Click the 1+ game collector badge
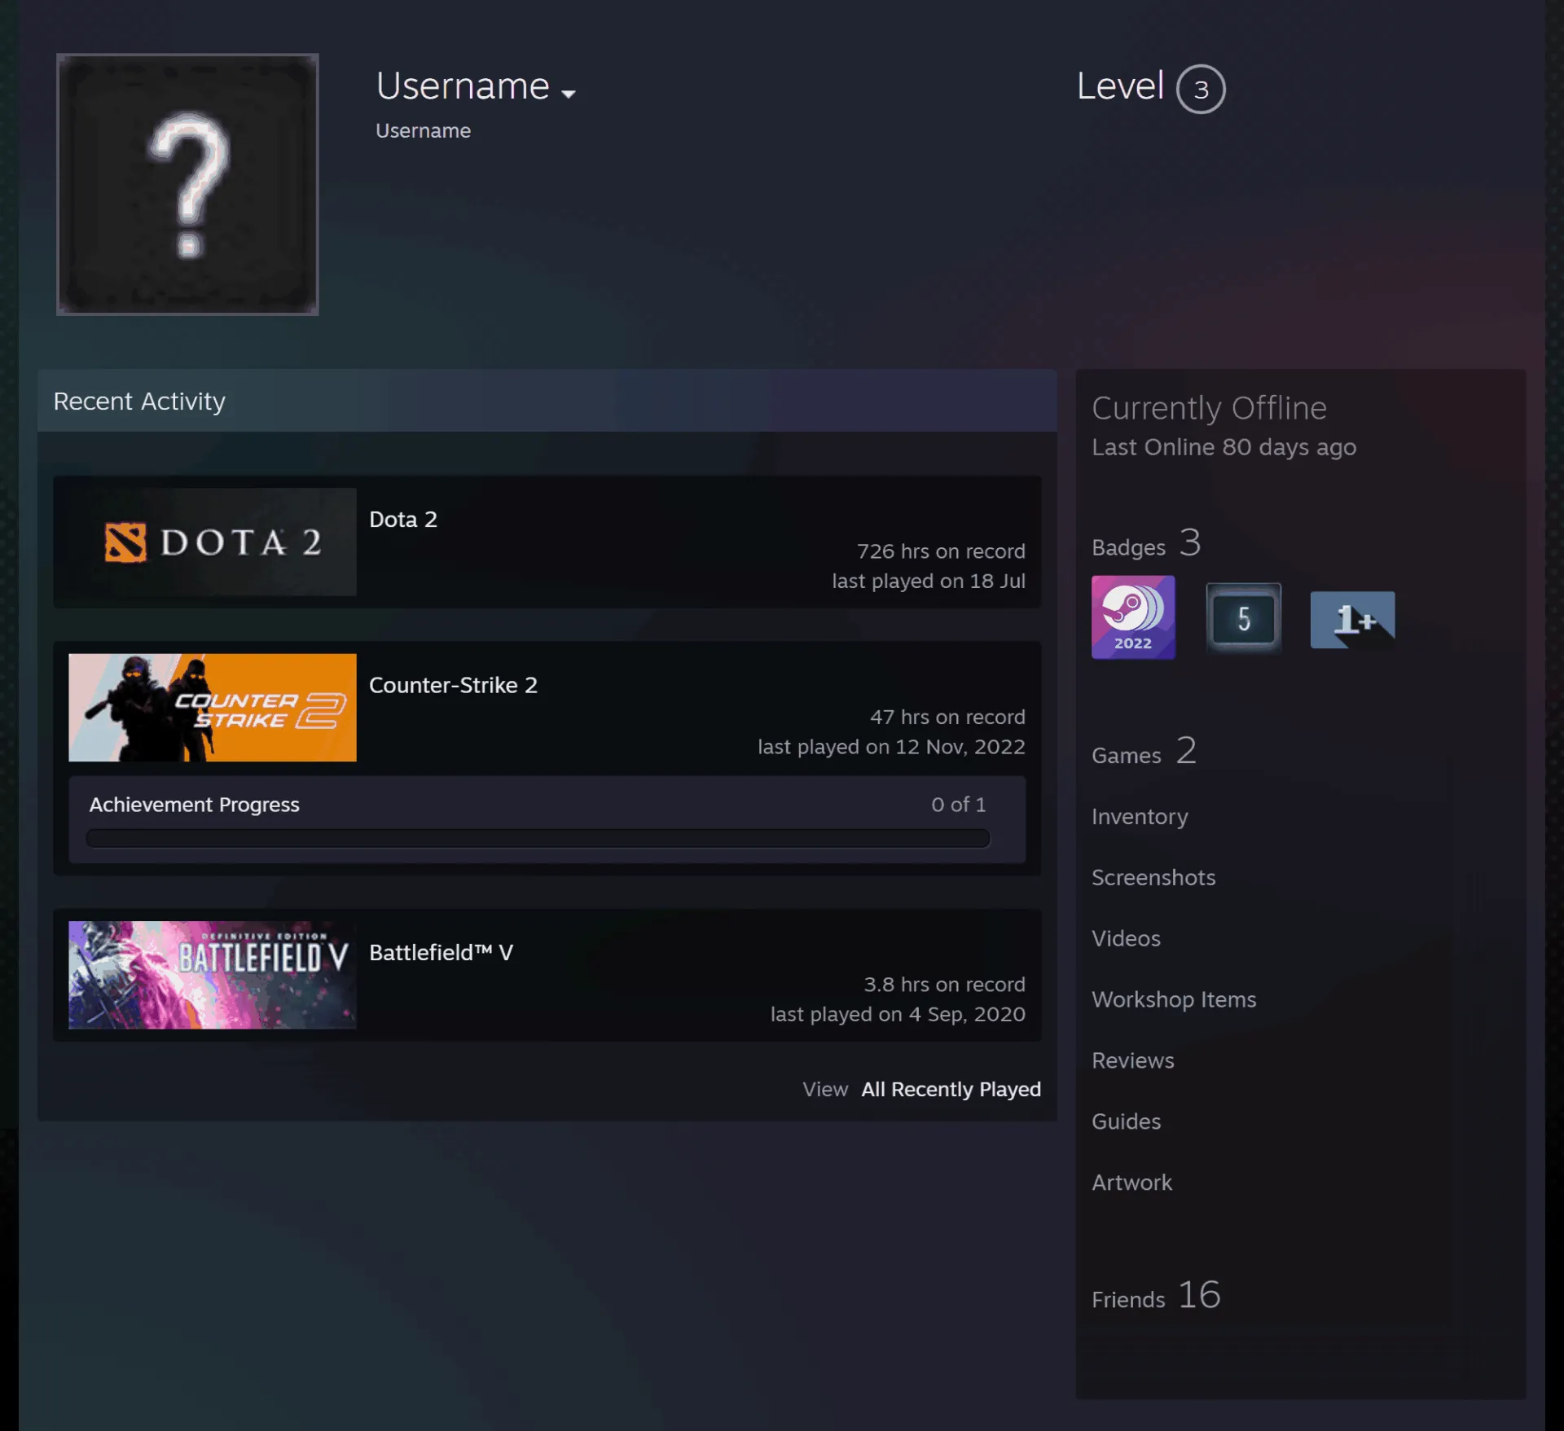Screen dimensions: 1564x1431 coord(1352,620)
